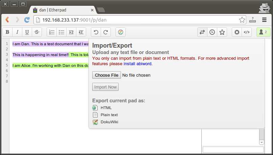Save a revision with the star icon
273x155 pixels.
[x=222, y=32]
